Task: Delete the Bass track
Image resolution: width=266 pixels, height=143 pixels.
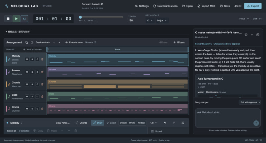Action: click(x=42, y=97)
